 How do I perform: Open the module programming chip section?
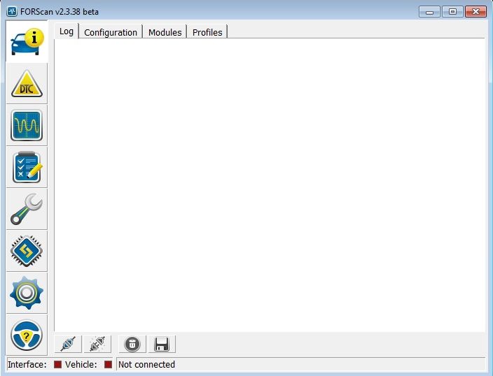point(27,252)
